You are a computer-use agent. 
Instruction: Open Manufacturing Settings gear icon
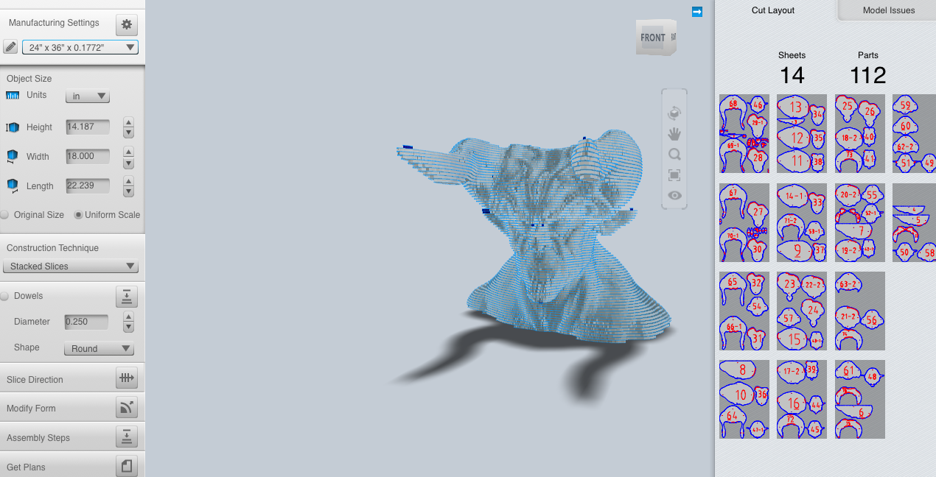pyautogui.click(x=126, y=24)
